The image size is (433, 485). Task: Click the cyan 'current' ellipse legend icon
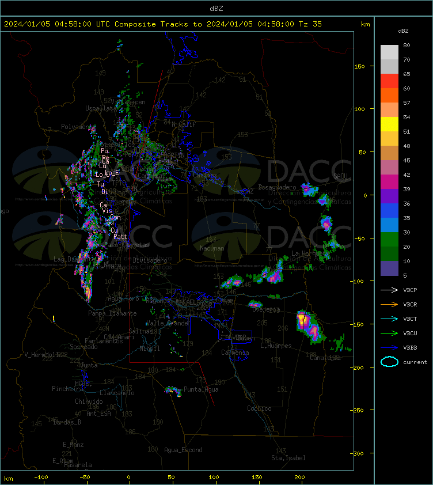[389, 362]
